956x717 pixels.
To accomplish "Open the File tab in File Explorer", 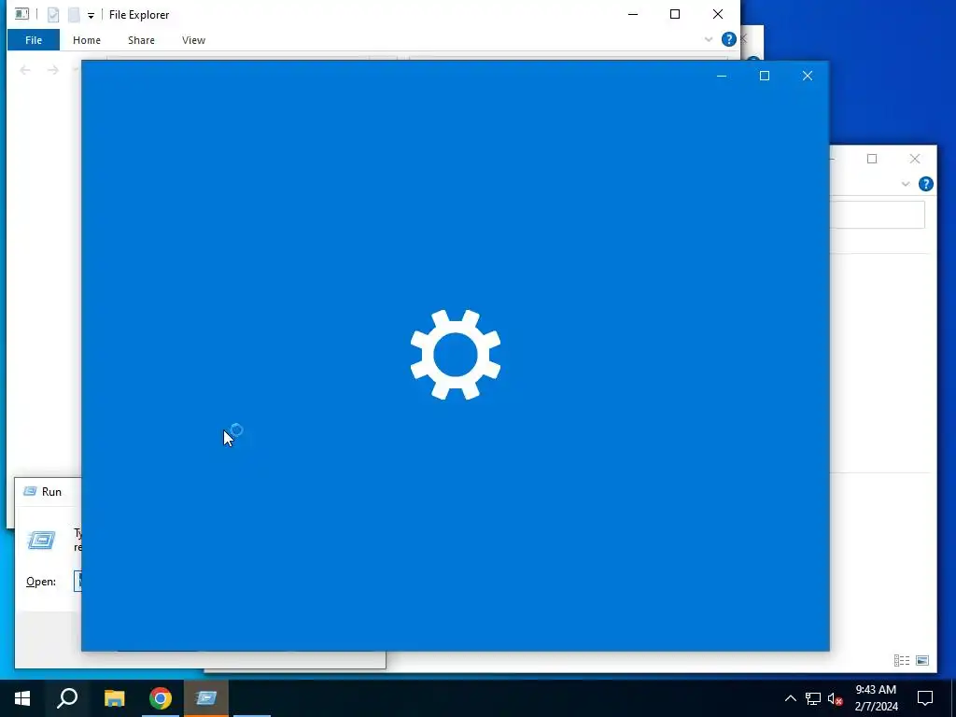I will 34,40.
